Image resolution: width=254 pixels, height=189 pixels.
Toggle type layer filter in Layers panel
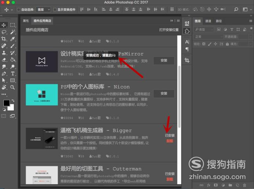point(232,29)
